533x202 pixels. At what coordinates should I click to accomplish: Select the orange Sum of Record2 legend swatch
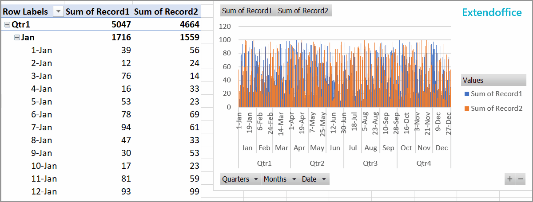point(466,109)
